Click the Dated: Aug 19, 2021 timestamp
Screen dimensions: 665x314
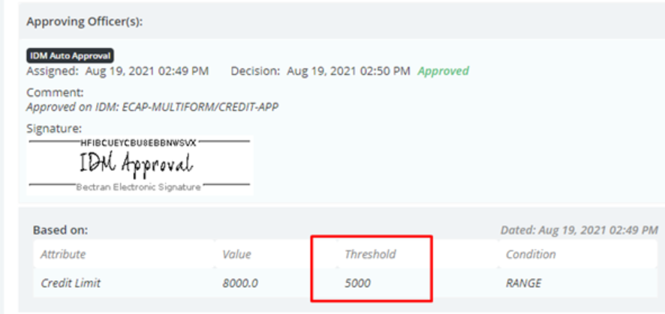(579, 230)
